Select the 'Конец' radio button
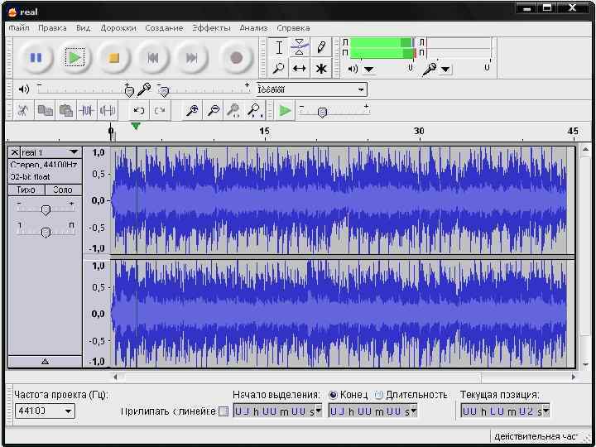The height and width of the screenshot is (447, 596). click(x=333, y=395)
